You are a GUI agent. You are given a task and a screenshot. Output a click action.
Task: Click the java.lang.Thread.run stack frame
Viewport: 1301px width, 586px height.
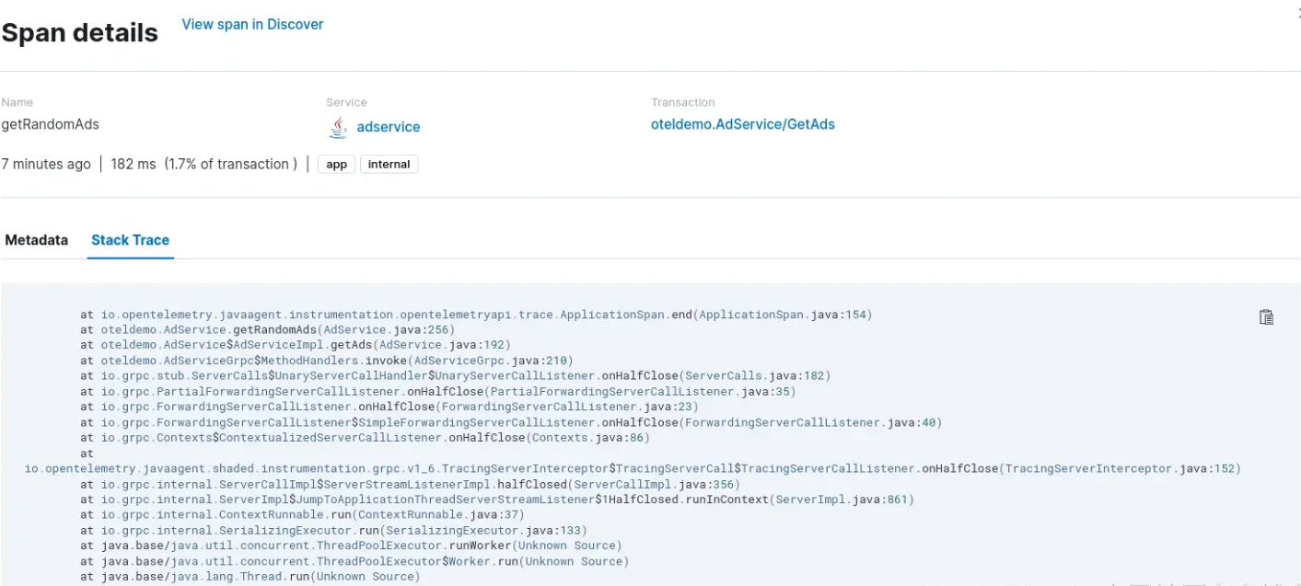tap(250, 576)
